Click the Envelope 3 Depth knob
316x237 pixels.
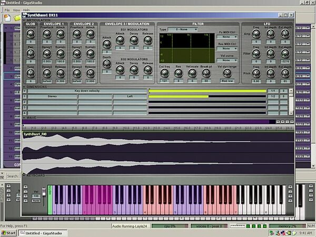tap(107, 64)
